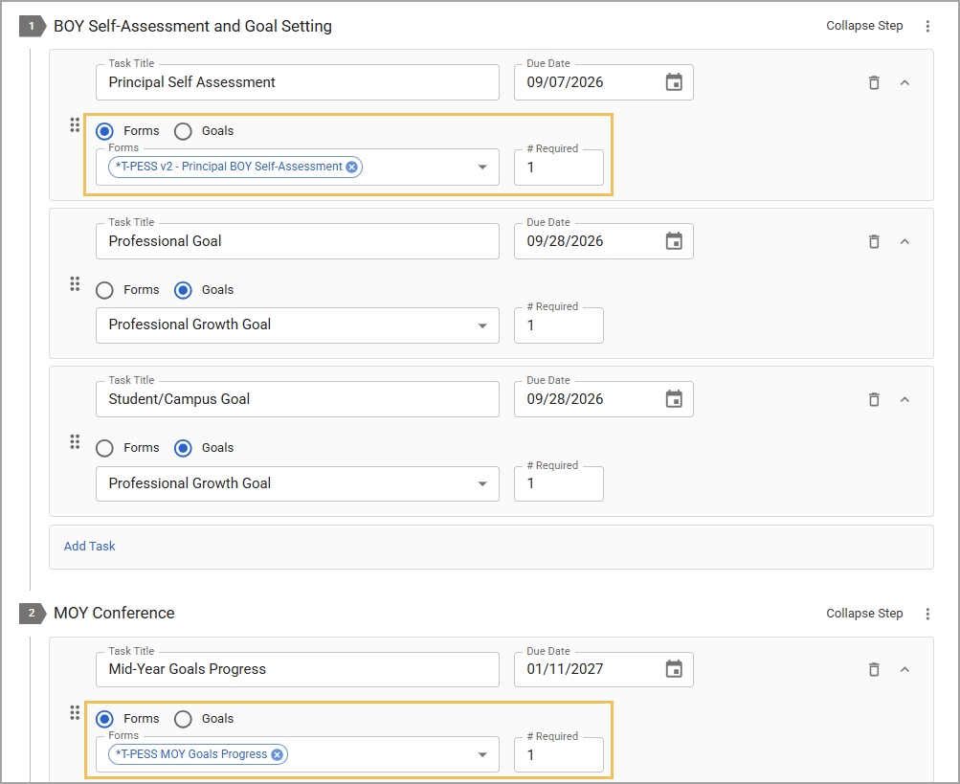Collapse the Mid-Year Goals Progress task chevron

pyautogui.click(x=904, y=669)
